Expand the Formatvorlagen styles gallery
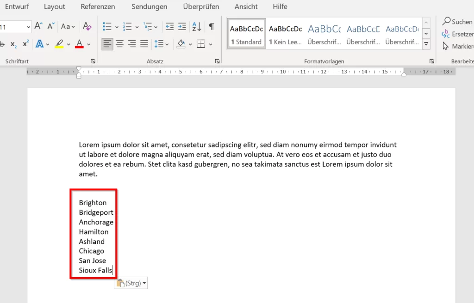 (426, 44)
